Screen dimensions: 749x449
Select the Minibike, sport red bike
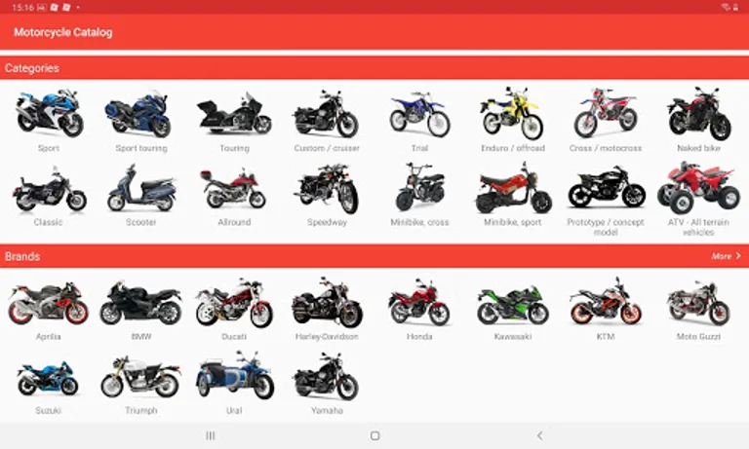513,188
